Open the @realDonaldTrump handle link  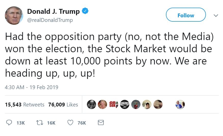pyautogui.click(x=50, y=20)
